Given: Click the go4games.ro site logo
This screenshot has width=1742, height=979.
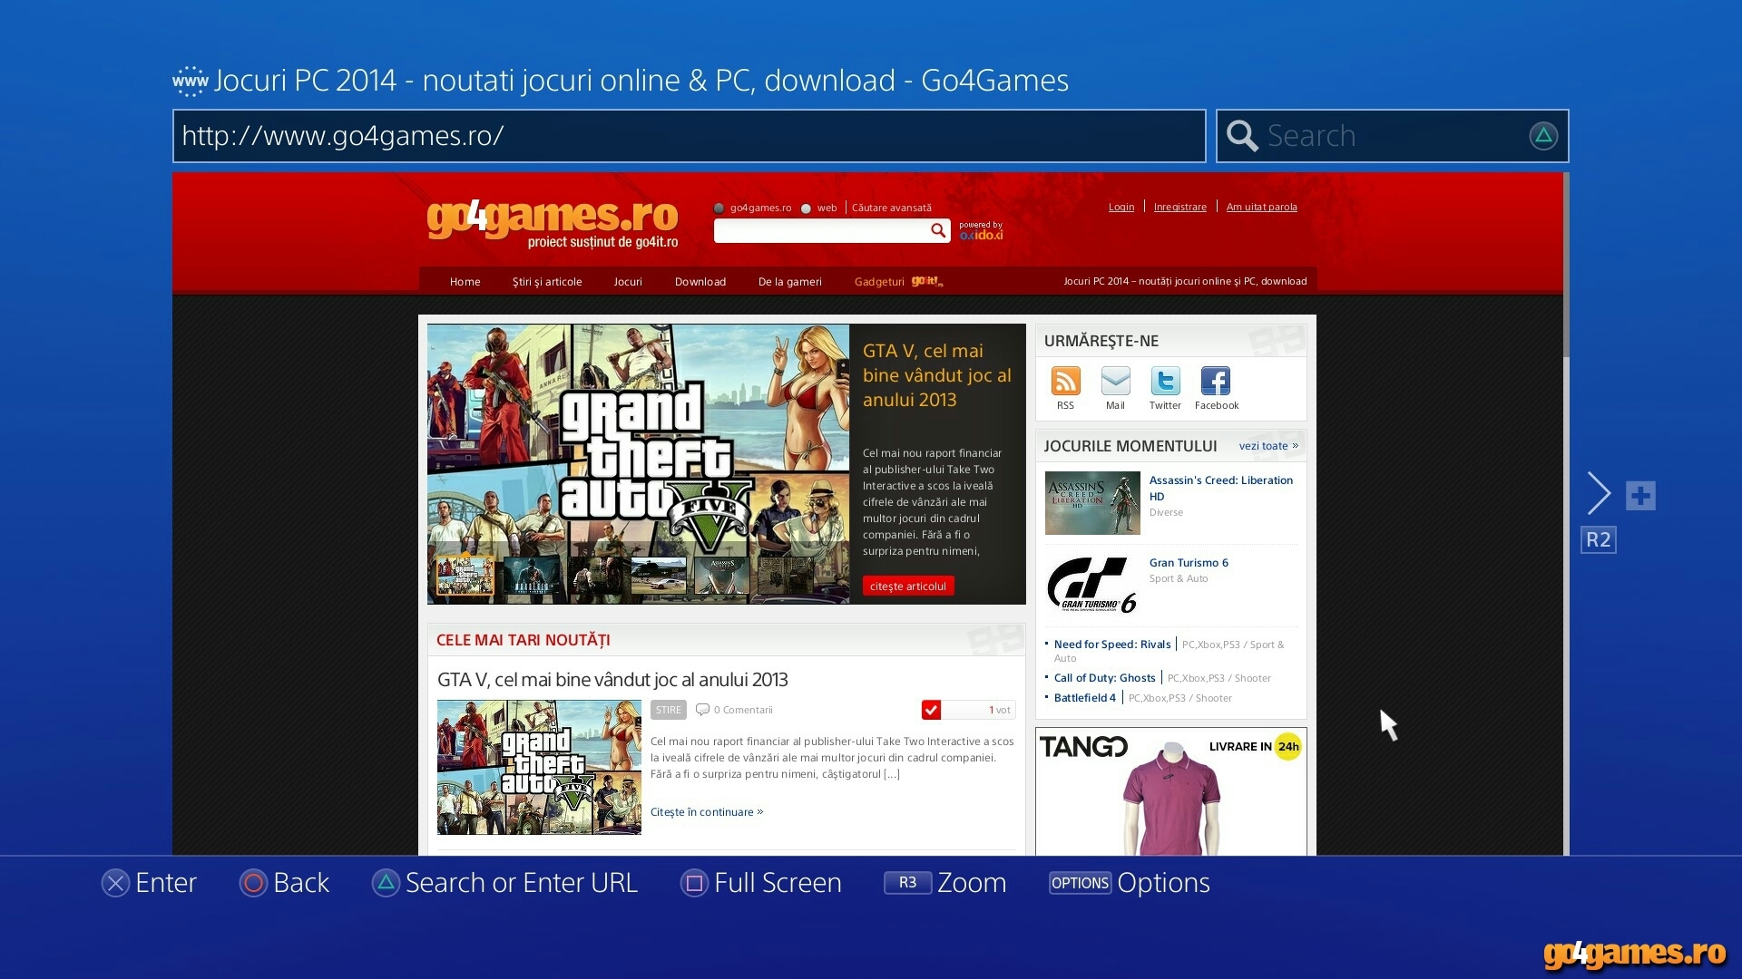Looking at the screenshot, I should click(553, 223).
